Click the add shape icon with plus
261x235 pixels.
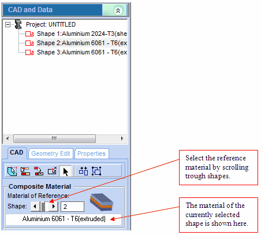tap(52, 171)
